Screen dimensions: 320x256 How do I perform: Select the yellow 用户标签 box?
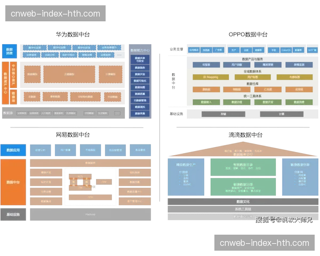pyautogui.click(x=253, y=77)
